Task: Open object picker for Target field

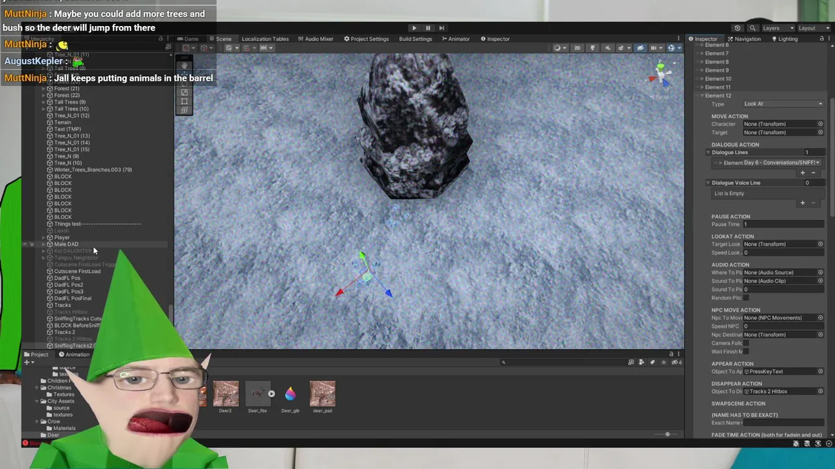Action: click(x=821, y=132)
